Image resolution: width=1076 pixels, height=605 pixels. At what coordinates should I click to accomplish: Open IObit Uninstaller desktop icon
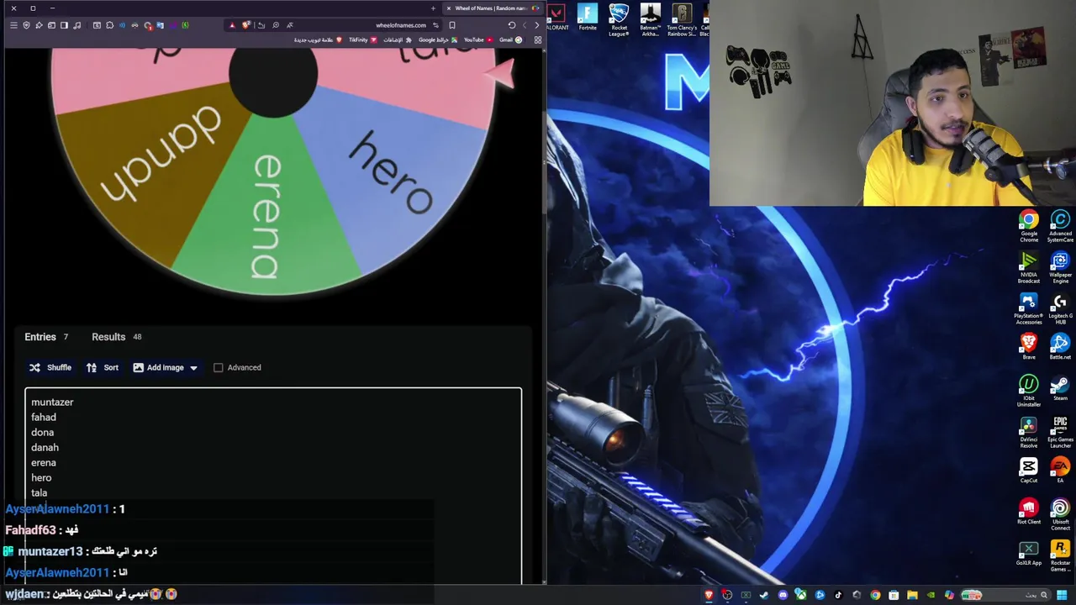(x=1029, y=392)
